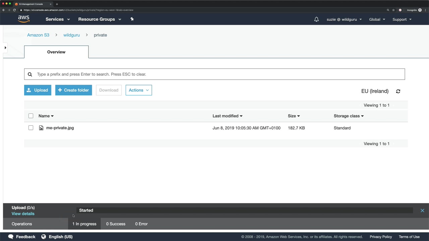Click the Create folder button

coord(74,90)
